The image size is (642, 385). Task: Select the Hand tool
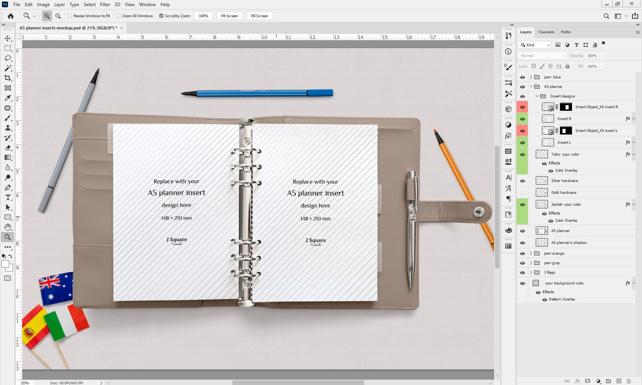point(8,227)
